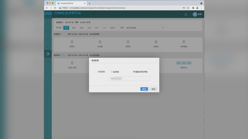This screenshot has height=139, width=248.
Task: Reload the page with refresh icon
Action: (x=55, y=8)
